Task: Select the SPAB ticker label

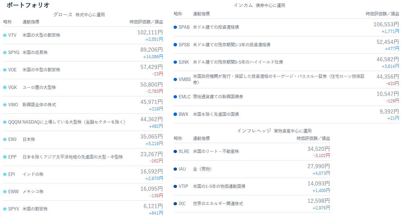Action: [184, 27]
